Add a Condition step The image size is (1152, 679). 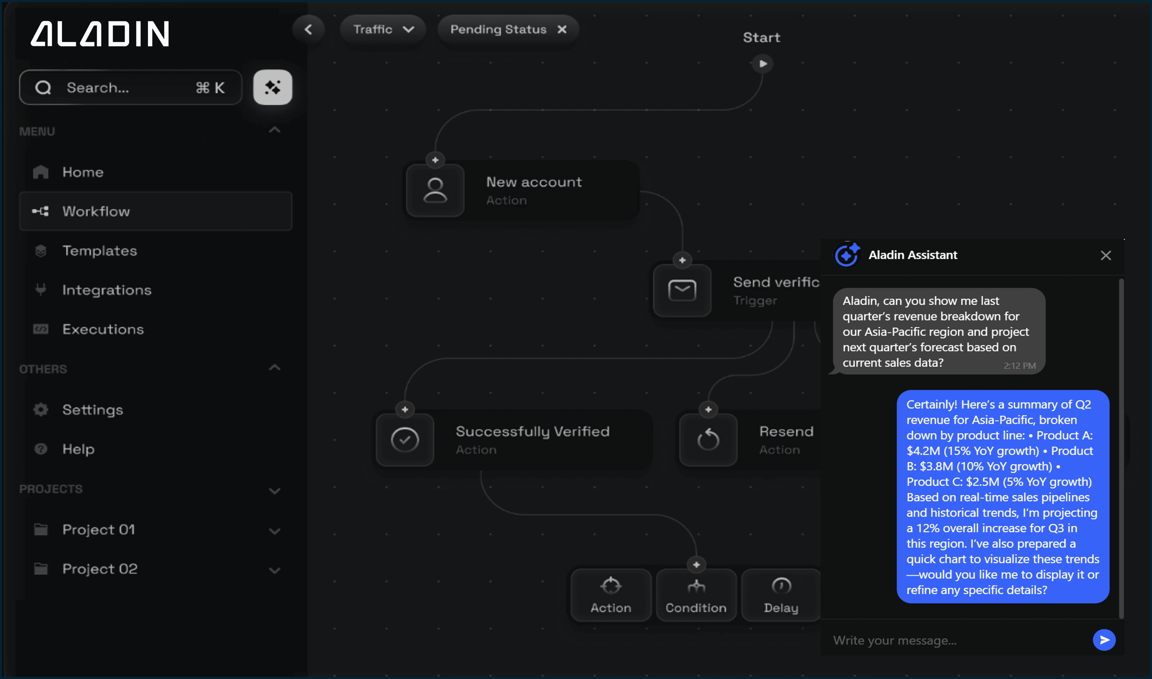(696, 595)
